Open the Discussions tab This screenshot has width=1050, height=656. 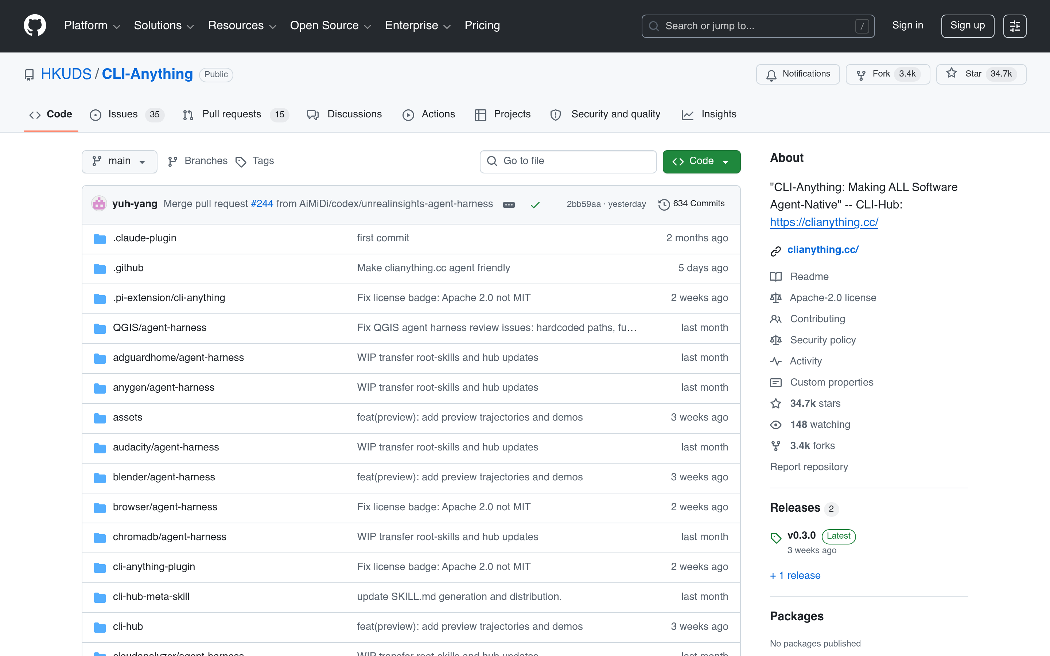tap(345, 114)
